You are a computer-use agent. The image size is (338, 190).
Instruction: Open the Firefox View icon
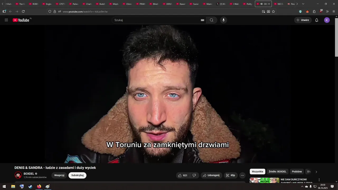click(x=4, y=11)
